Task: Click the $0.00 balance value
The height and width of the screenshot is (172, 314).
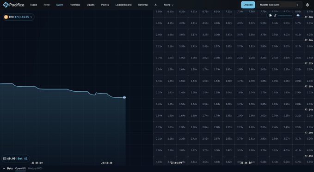Action: point(11,159)
